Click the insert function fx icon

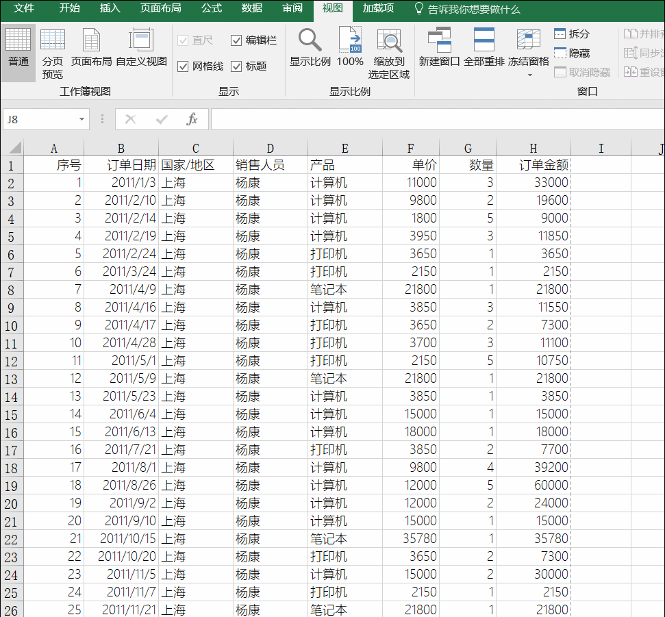click(192, 119)
